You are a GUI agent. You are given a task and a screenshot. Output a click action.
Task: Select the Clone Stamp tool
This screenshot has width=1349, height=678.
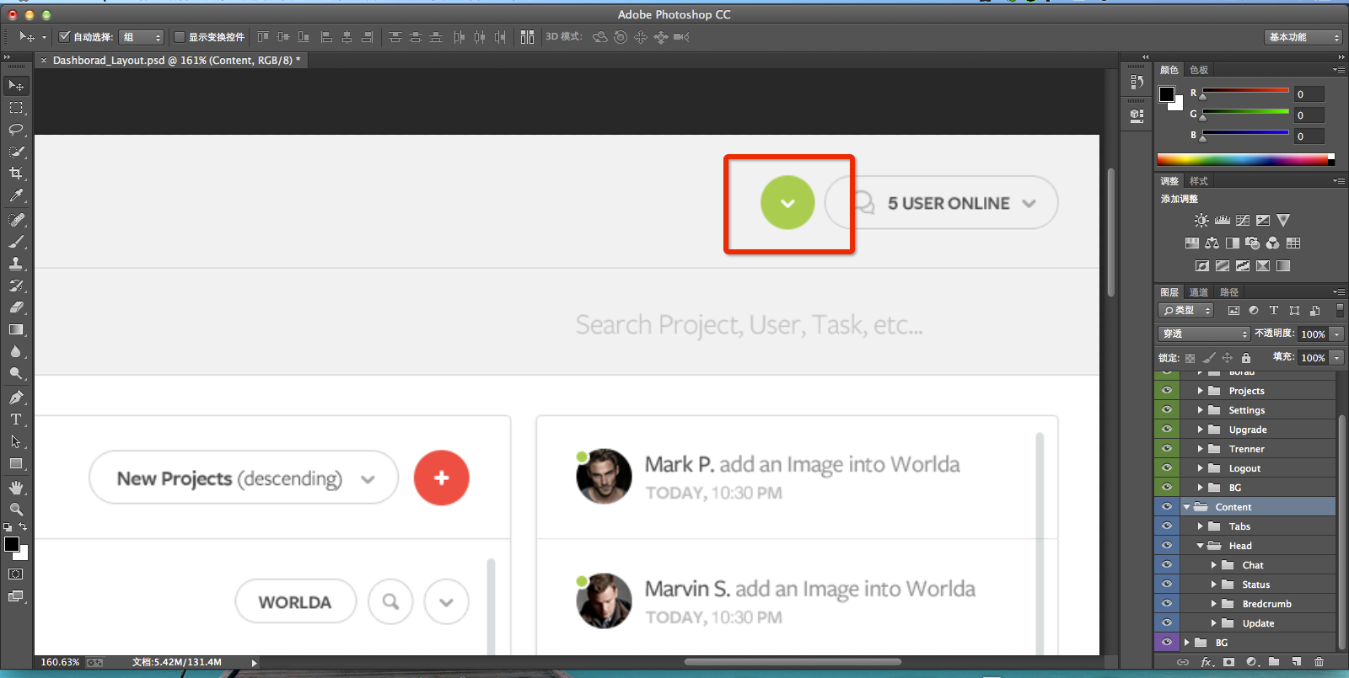16,264
